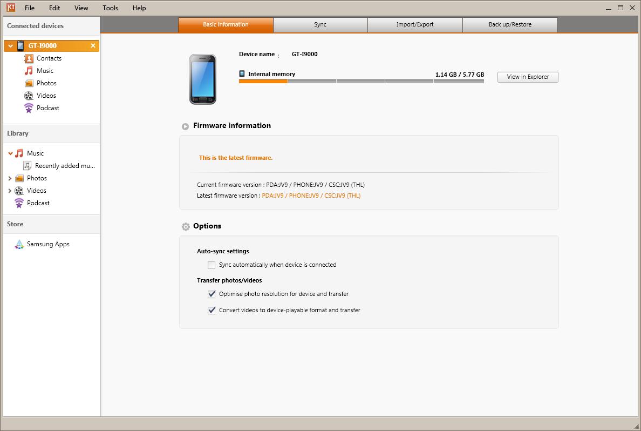Viewport: 641px width, 431px height.
Task: Click the Firmware information arrow icon
Action: pyautogui.click(x=185, y=126)
